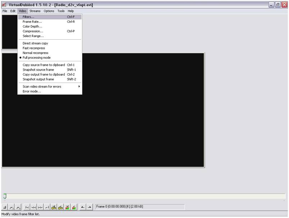Go to the previous keyframe

pos(54,207)
